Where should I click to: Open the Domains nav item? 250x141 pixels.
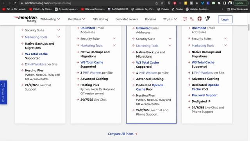tap(150, 19)
